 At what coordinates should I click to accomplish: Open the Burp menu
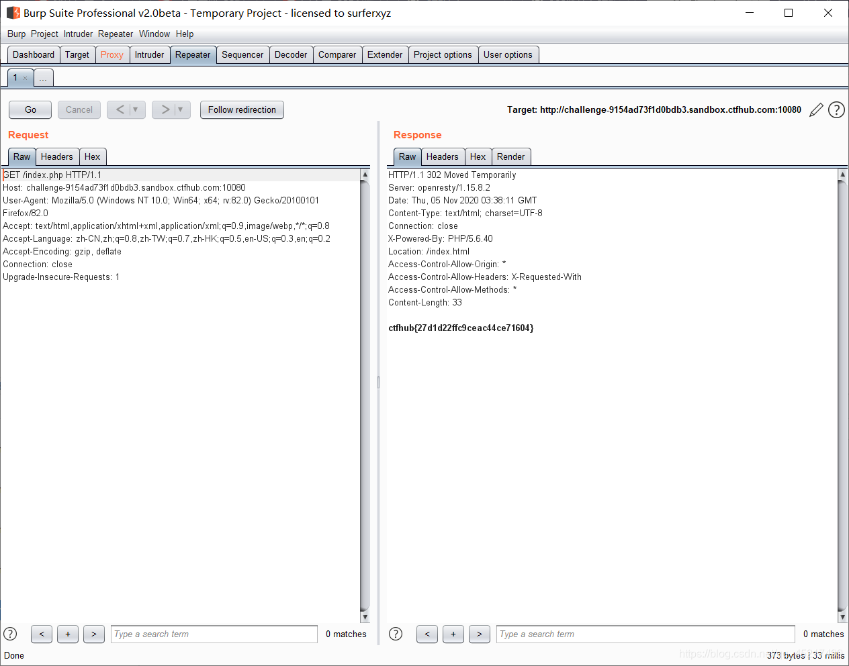pos(16,34)
